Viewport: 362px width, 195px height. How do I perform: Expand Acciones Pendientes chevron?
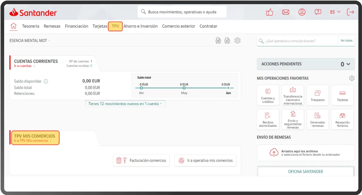[x=348, y=64]
